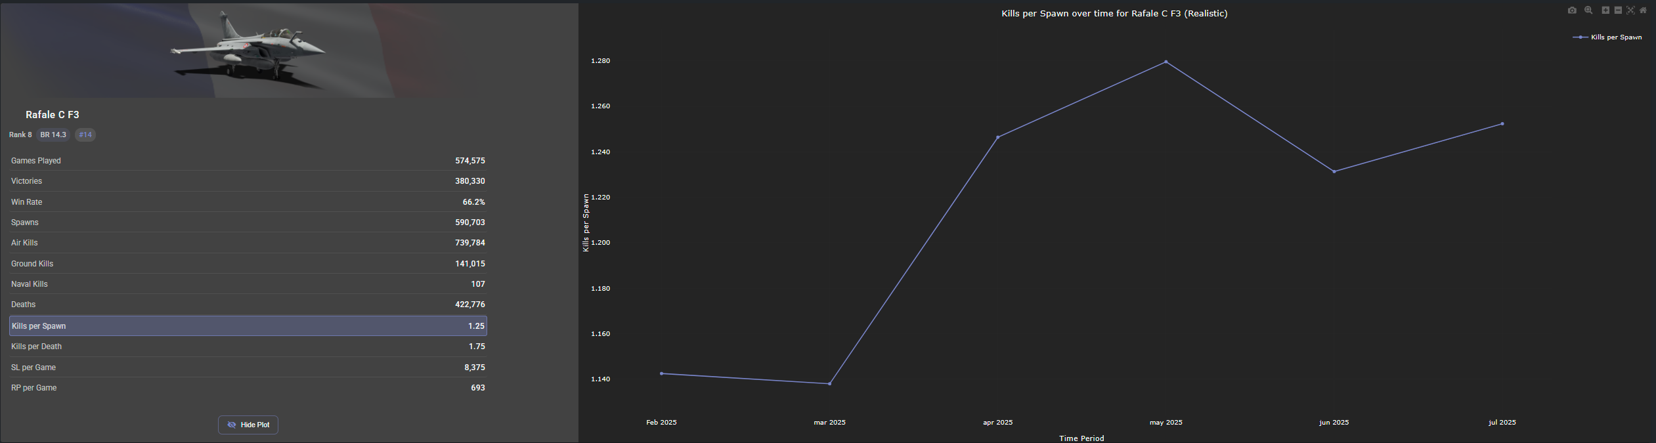The width and height of the screenshot is (1656, 443).
Task: Select the Win Rate stat row
Action: pyautogui.click(x=248, y=202)
